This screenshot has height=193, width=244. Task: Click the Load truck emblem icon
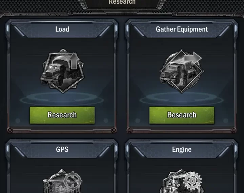(63, 71)
